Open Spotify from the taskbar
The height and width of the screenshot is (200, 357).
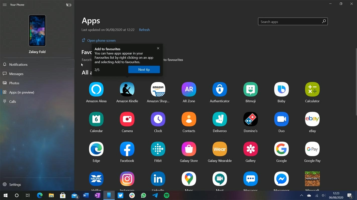pyautogui.click(x=167, y=195)
